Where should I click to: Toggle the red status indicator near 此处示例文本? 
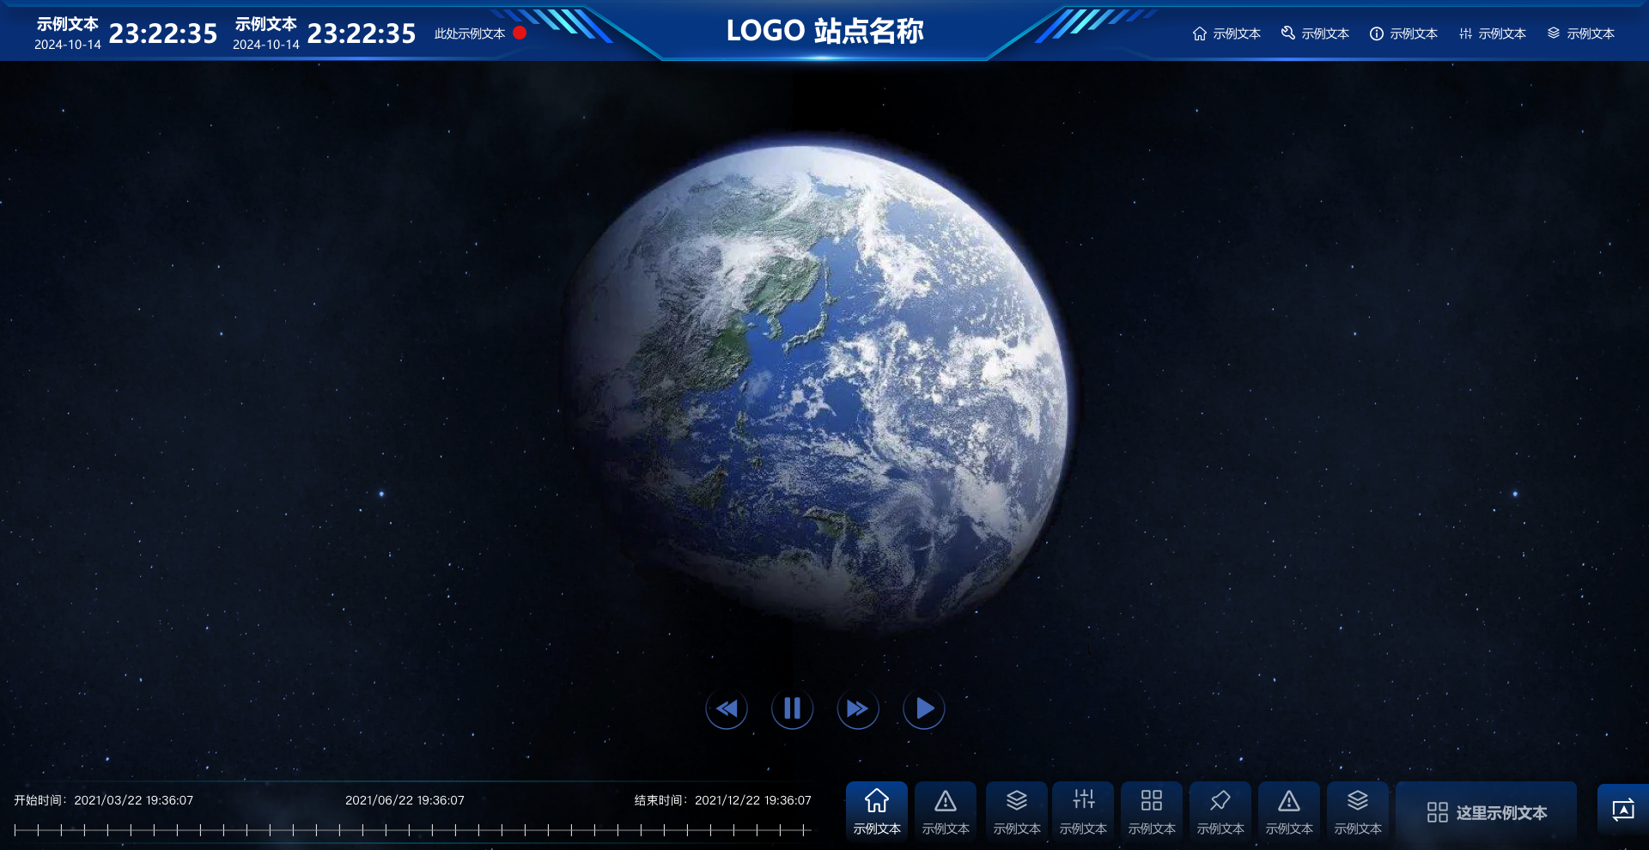pos(519,33)
